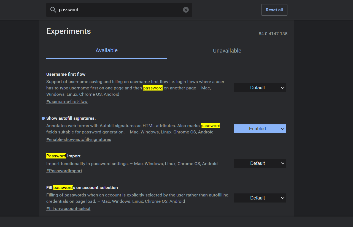Click the Show autofill signatures title
The image size is (353, 227).
(x=71, y=118)
